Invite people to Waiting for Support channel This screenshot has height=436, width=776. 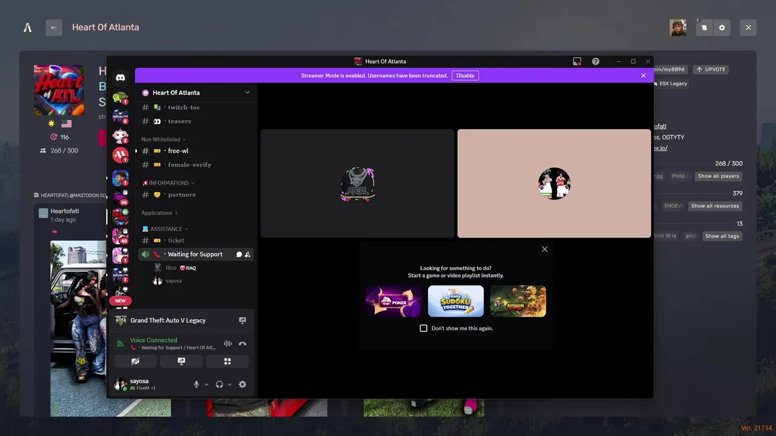pos(247,254)
